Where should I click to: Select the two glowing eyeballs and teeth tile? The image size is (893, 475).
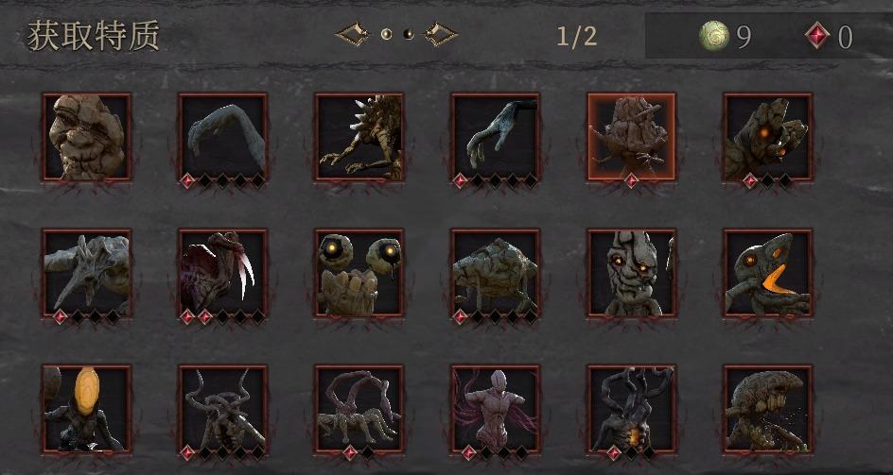359,273
